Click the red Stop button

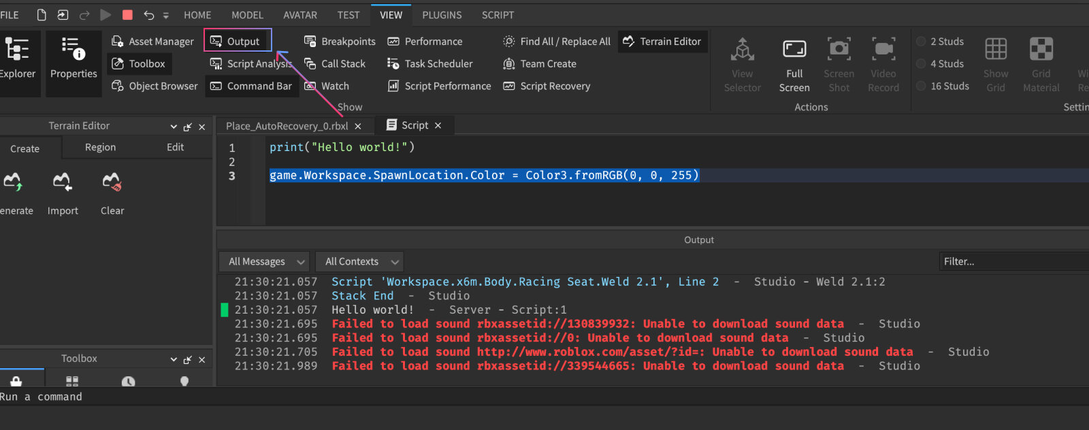[127, 14]
